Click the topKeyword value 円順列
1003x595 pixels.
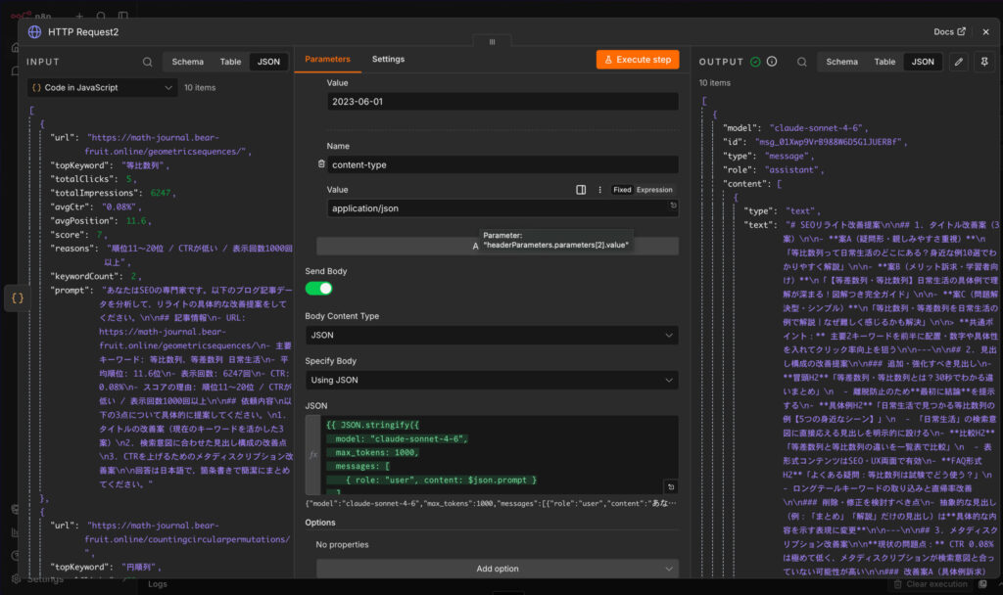point(141,567)
